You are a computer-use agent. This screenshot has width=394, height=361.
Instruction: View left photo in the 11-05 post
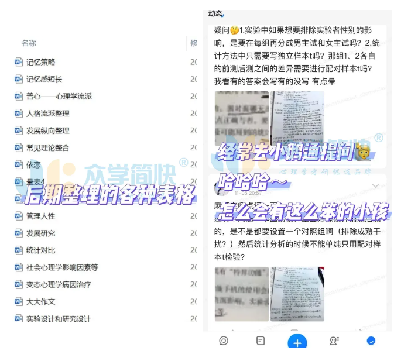tap(241, 294)
